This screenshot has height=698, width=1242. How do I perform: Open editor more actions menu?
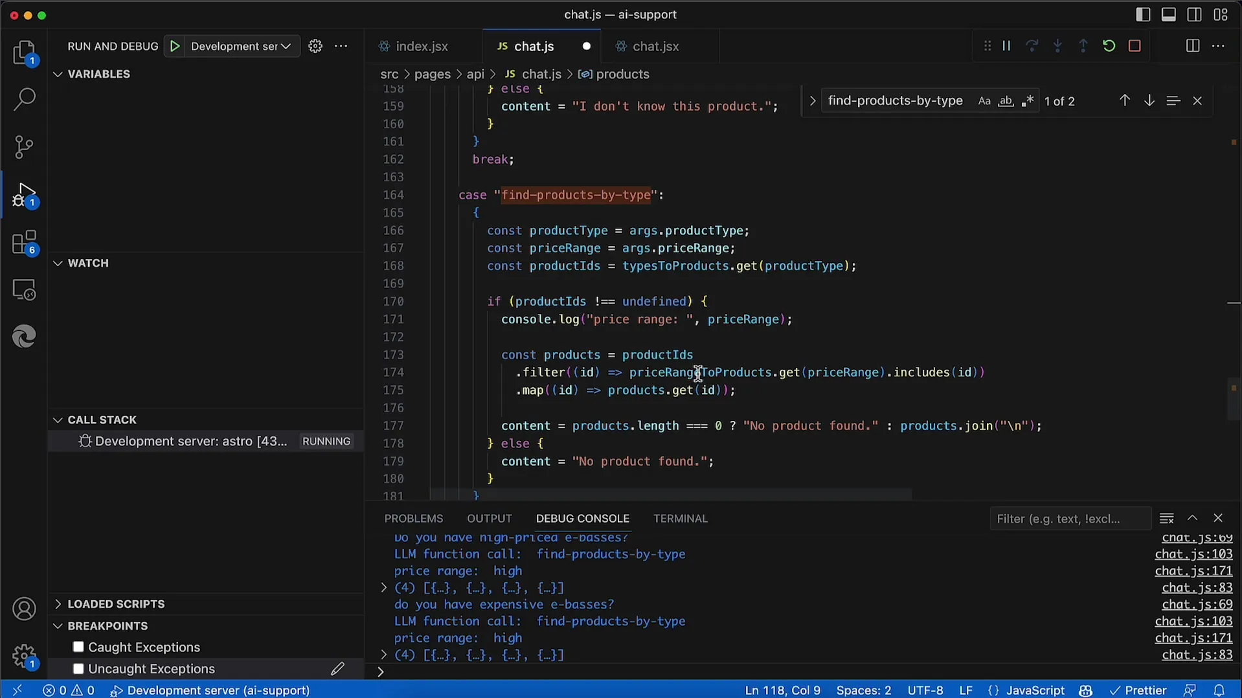click(1218, 46)
